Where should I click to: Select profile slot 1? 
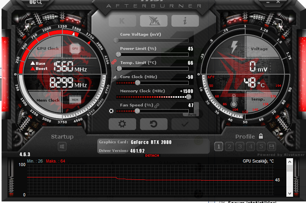click(219, 146)
